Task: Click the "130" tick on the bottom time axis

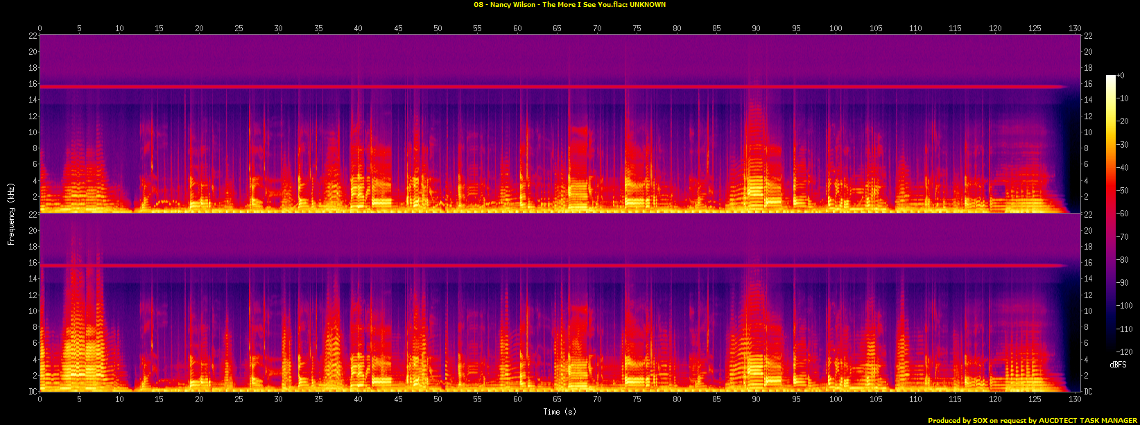Action: [1075, 399]
